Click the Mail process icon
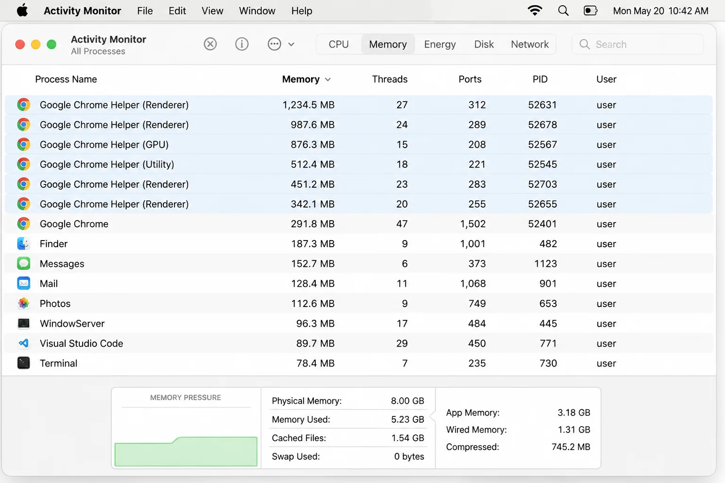Image resolution: width=725 pixels, height=483 pixels. (x=24, y=283)
